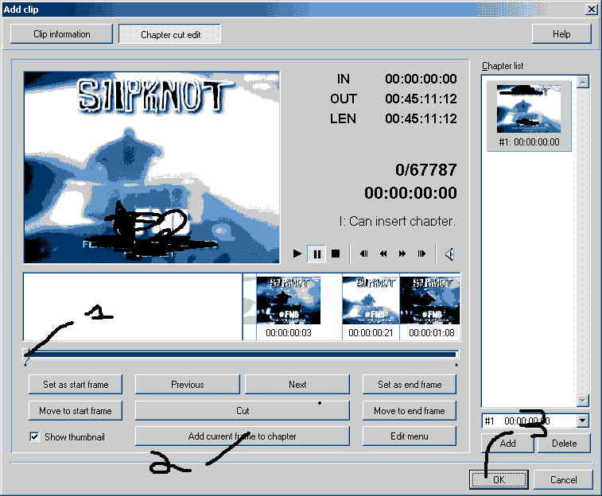The height and width of the screenshot is (496, 602).
Task: Open the chapter number dropdown
Action: pyautogui.click(x=582, y=420)
